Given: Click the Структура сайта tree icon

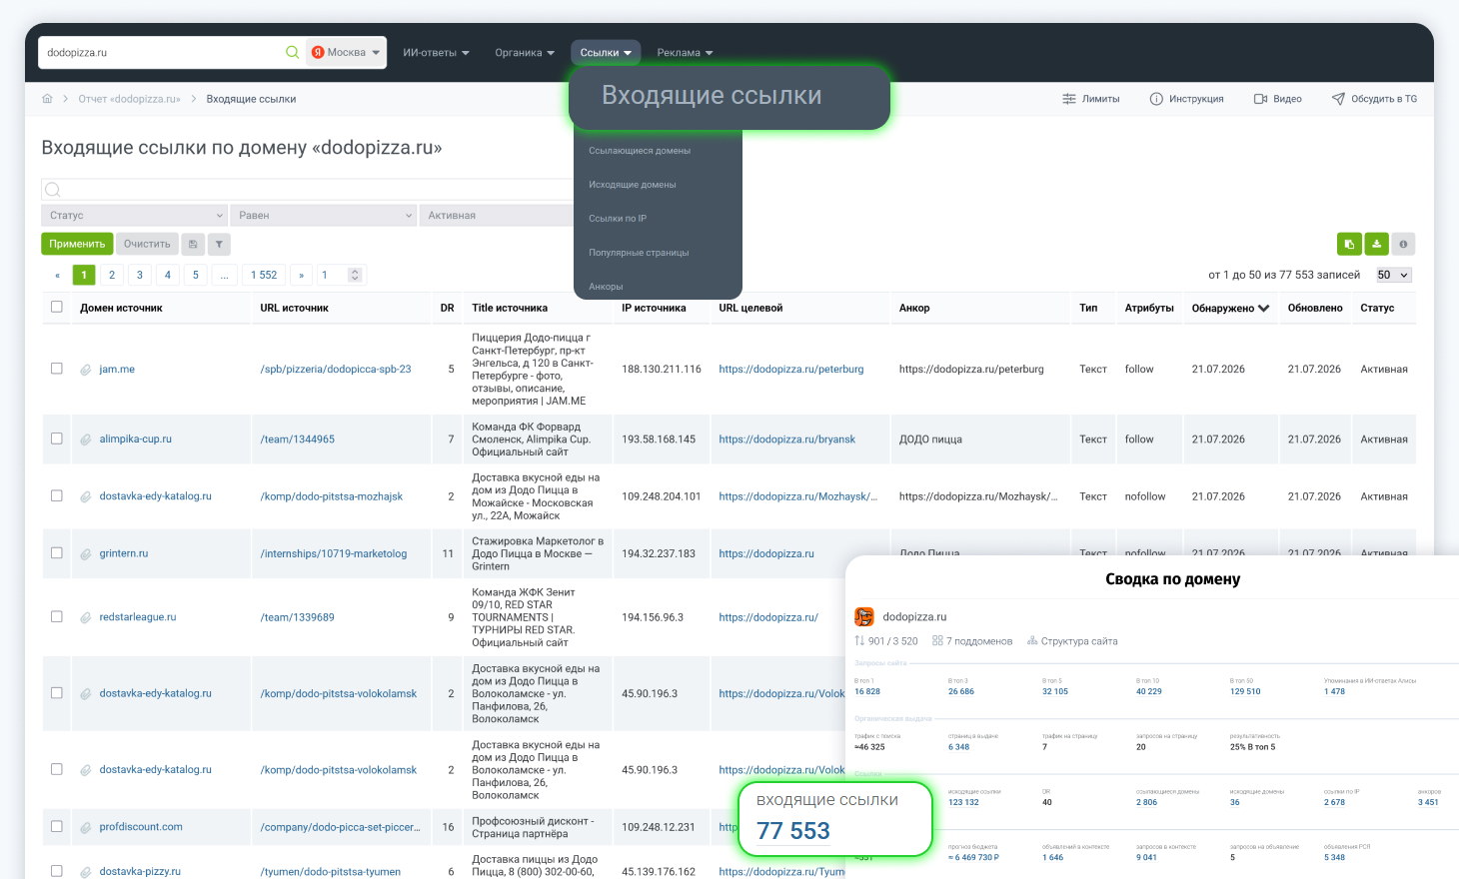Looking at the screenshot, I should point(1032,641).
